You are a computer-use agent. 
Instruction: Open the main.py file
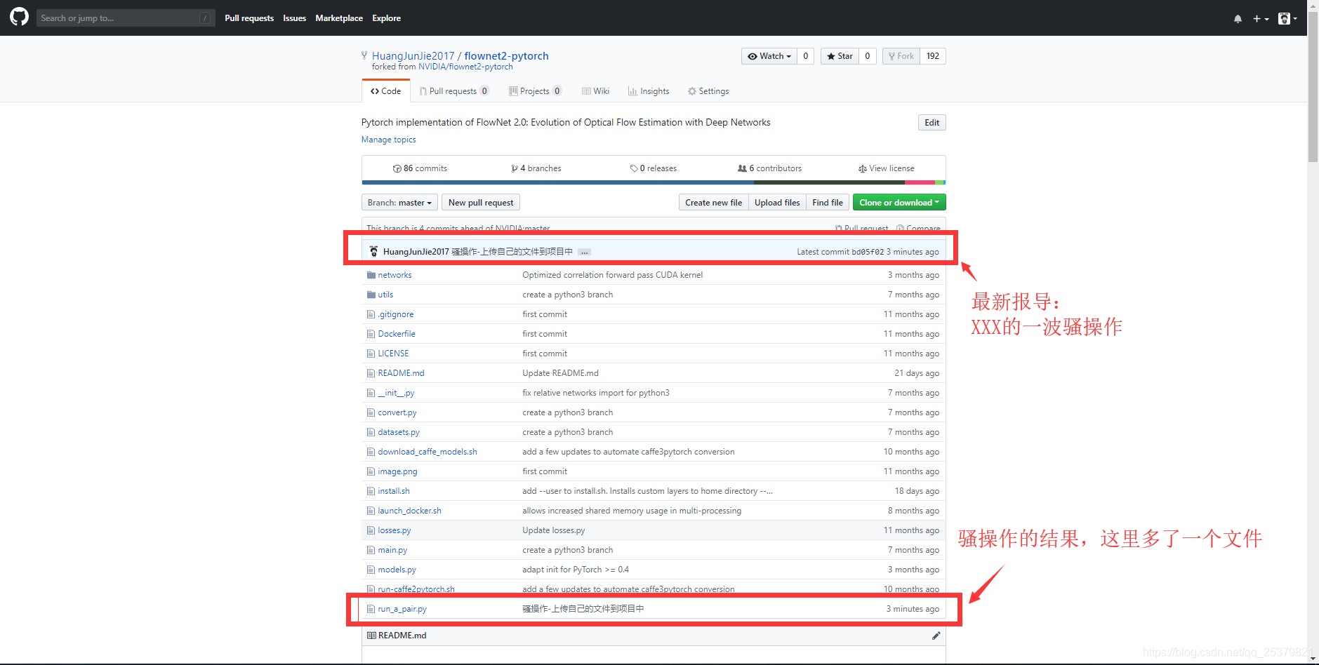[392, 550]
